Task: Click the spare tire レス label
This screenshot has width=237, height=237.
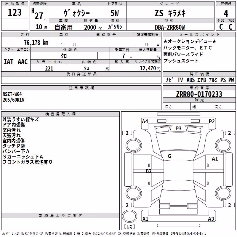Action: pyautogui.click(x=129, y=227)
